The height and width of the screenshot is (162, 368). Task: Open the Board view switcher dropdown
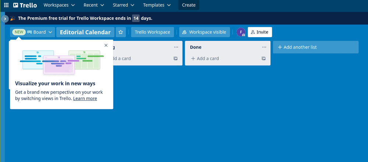[x=33, y=32]
